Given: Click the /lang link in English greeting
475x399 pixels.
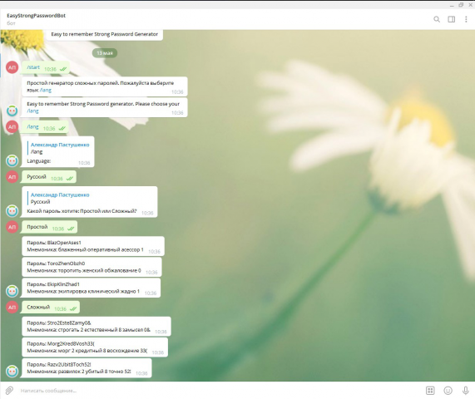Looking at the screenshot, I should (32, 111).
